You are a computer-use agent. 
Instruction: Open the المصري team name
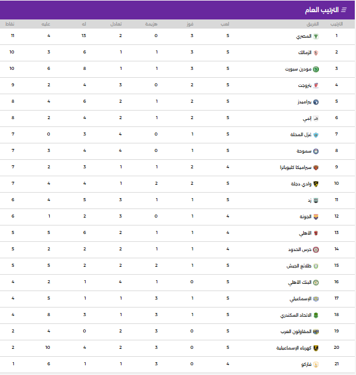304,36
